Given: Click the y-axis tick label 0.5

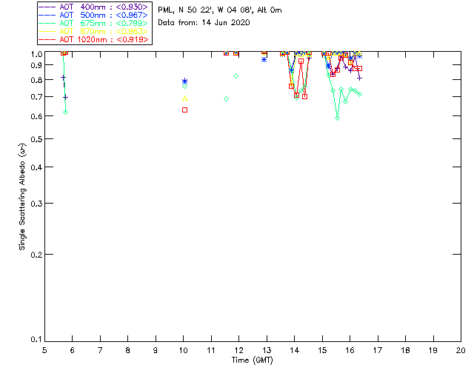Looking at the screenshot, I should click(36, 139).
